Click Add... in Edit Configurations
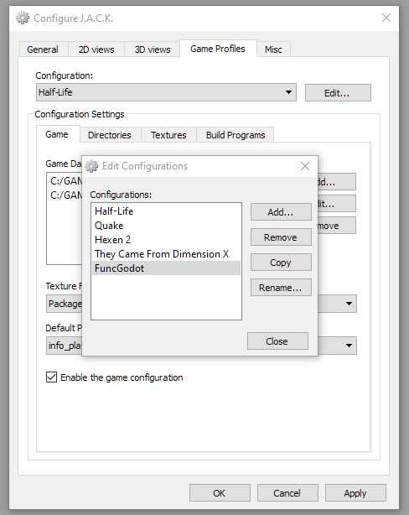This screenshot has height=515, width=409. pyautogui.click(x=281, y=212)
